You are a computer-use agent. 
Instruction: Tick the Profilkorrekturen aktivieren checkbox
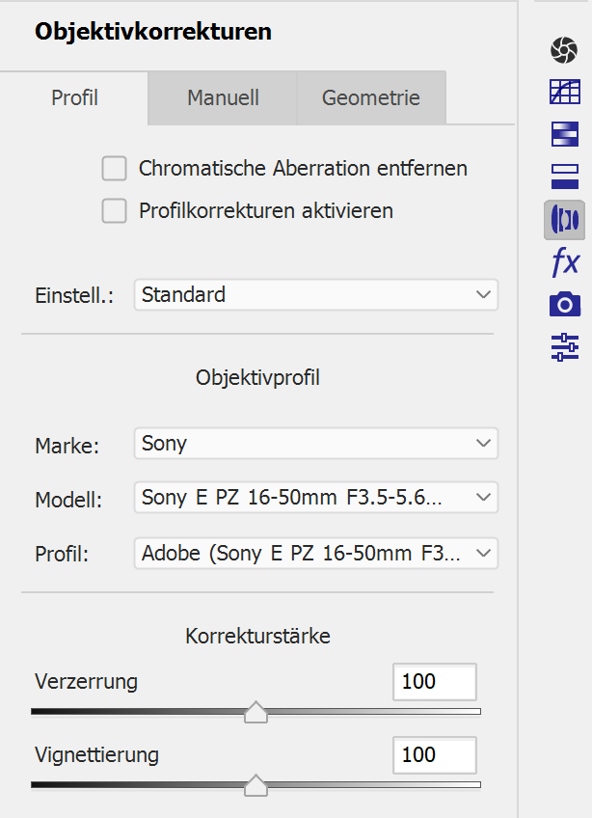click(x=115, y=211)
